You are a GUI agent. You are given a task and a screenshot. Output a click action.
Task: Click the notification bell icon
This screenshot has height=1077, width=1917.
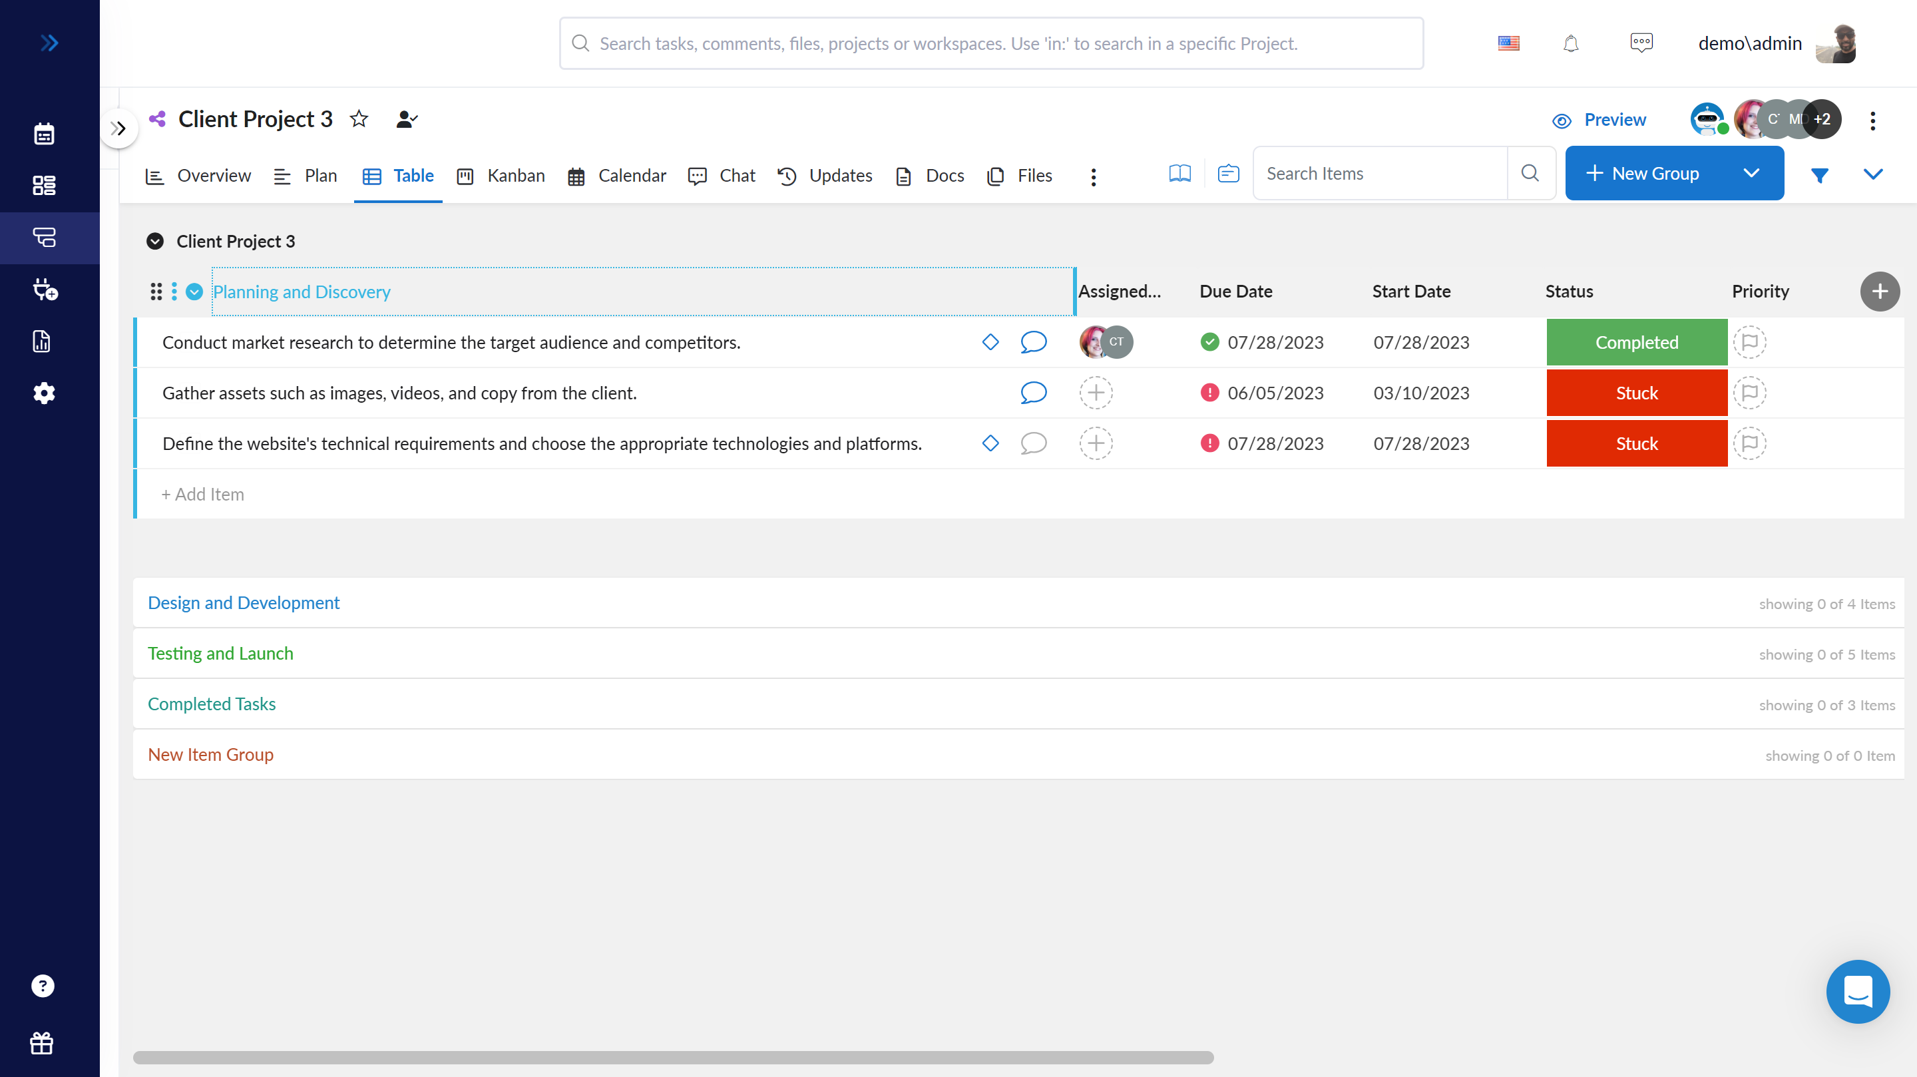[1572, 43]
